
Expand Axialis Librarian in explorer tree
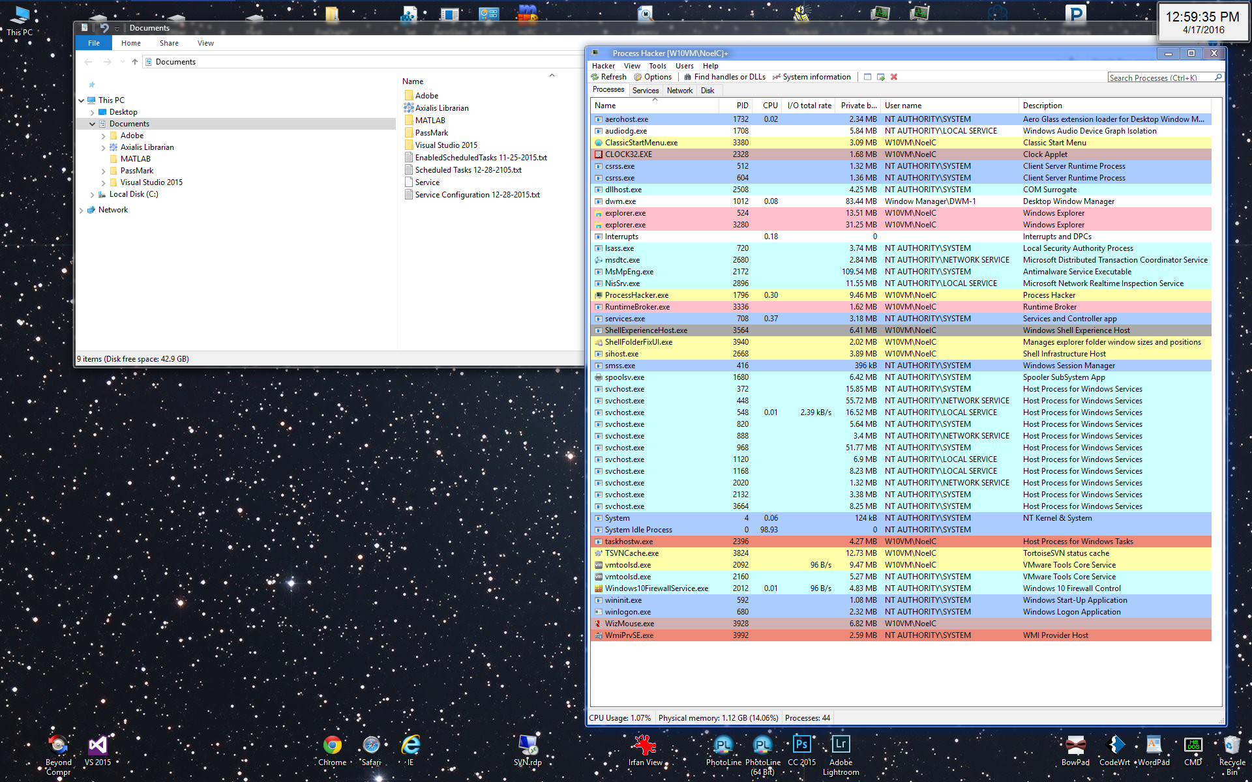(x=103, y=147)
